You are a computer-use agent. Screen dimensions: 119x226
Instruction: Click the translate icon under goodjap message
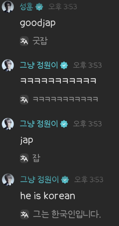[x=24, y=41]
